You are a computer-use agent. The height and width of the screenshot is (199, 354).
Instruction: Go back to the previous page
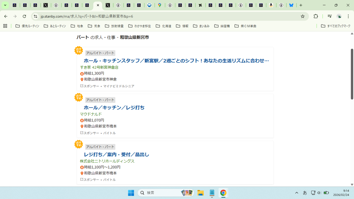pyautogui.click(x=6, y=16)
